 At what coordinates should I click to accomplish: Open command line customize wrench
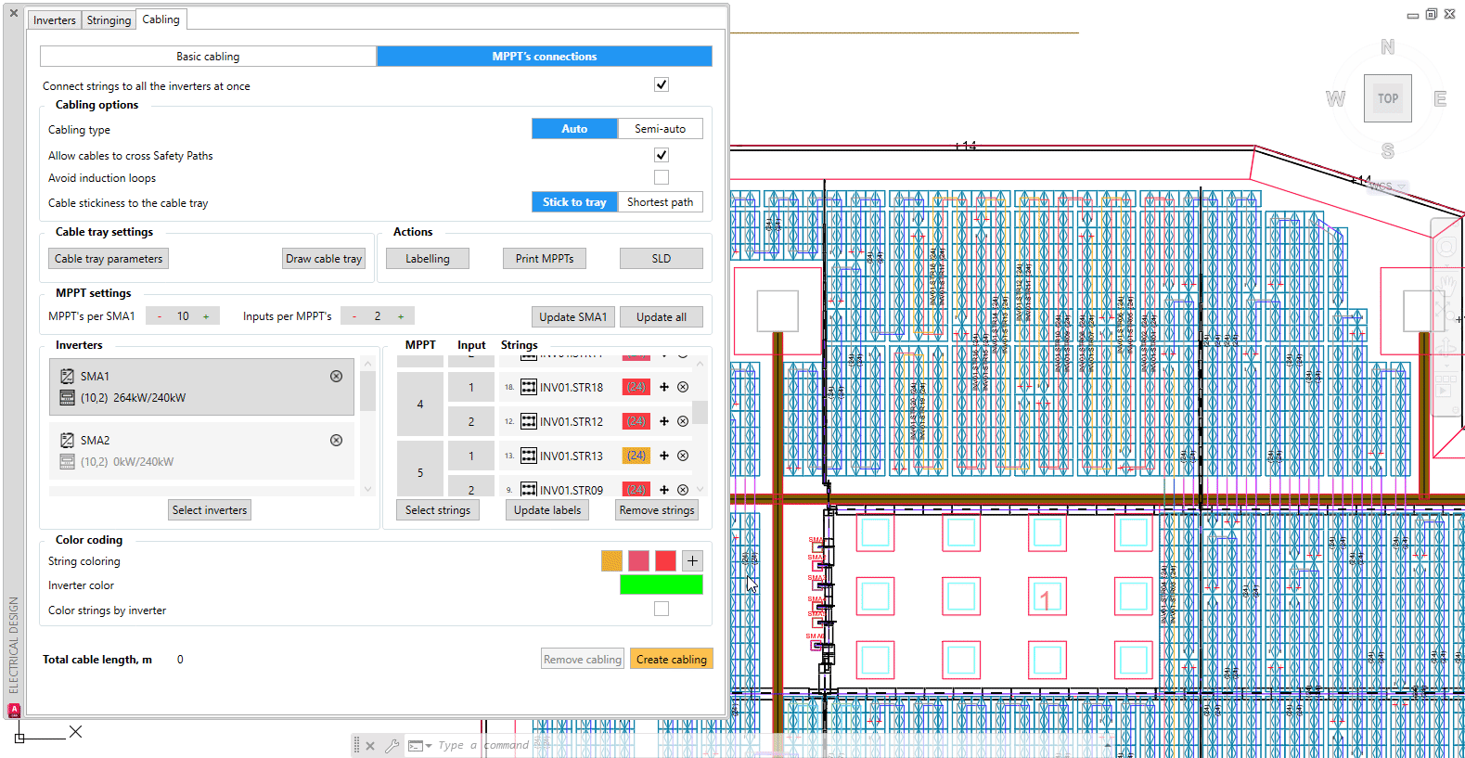coord(392,745)
